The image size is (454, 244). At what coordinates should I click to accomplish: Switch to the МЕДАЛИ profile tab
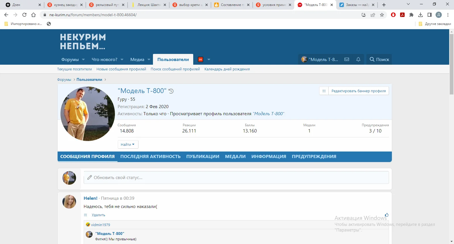[x=235, y=157]
